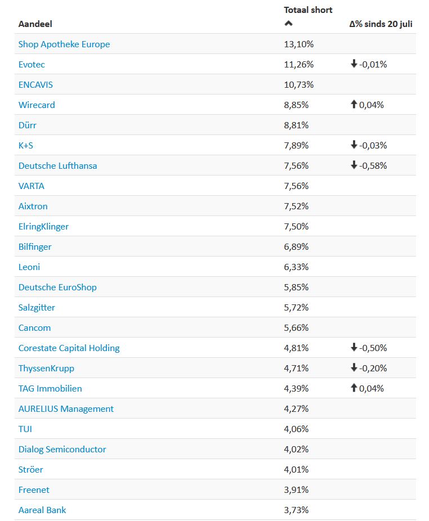Click the up arrow in the Wirecard row
Viewport: 429px width, 521px height.
tap(354, 105)
